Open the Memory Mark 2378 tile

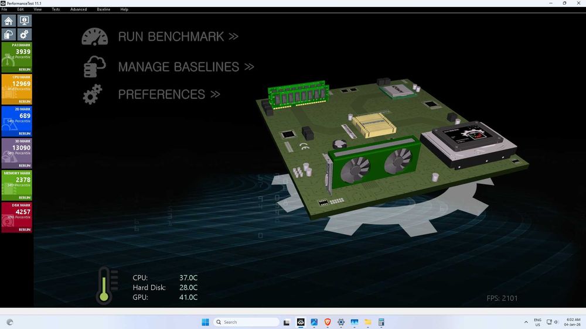(x=17, y=185)
